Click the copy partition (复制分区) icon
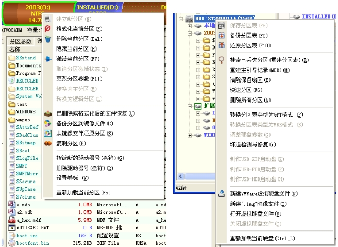The image size is (338, 247). 48,143
